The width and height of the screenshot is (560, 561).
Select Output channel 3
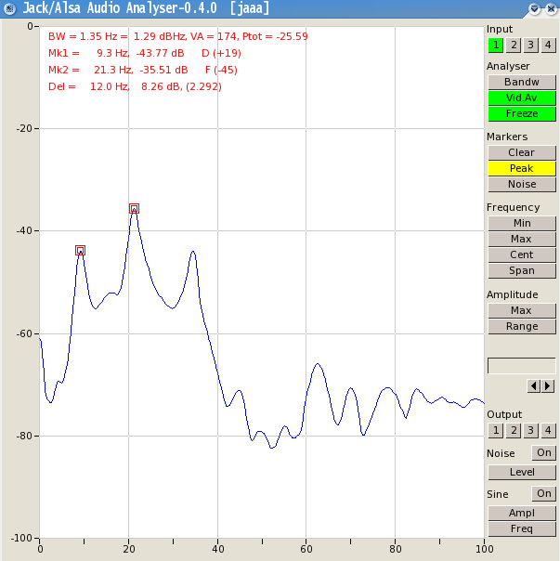coord(530,430)
